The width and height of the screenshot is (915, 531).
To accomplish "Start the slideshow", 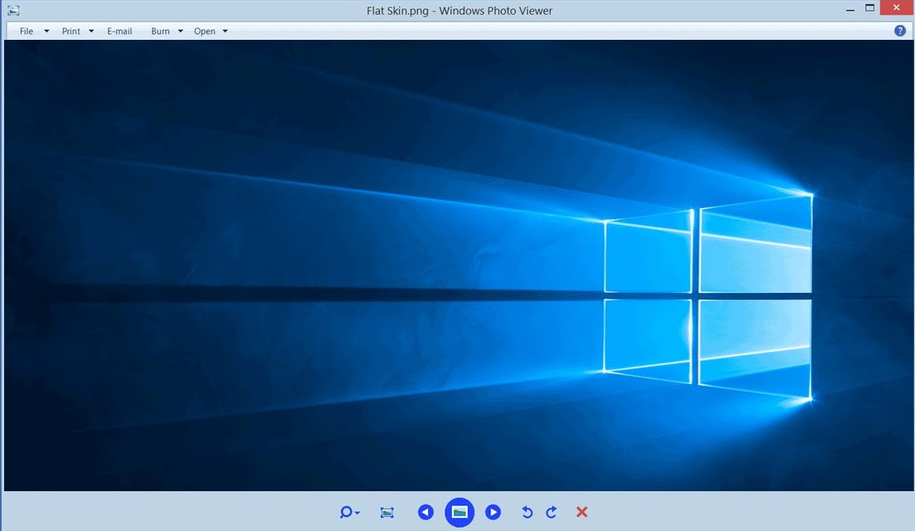I will pyautogui.click(x=460, y=512).
